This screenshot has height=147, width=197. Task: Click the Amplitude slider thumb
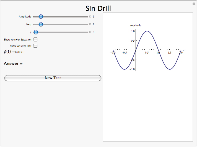coord(41,17)
